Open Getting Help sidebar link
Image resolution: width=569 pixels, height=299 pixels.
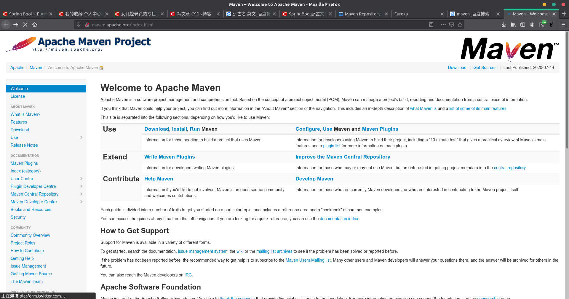tap(22, 258)
